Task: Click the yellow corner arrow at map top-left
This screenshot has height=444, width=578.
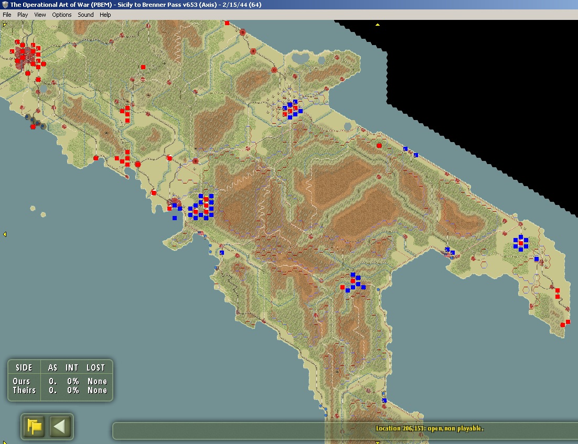Action: click(4, 25)
